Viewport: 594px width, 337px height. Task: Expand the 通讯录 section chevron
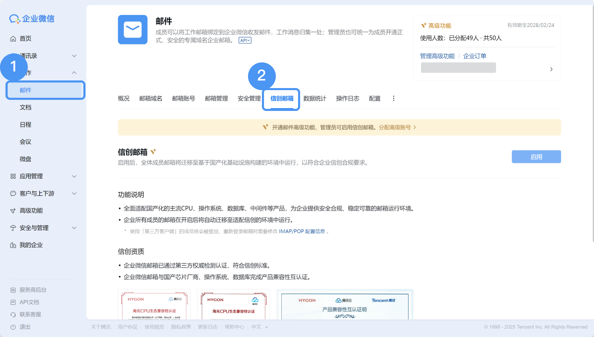[x=74, y=56]
